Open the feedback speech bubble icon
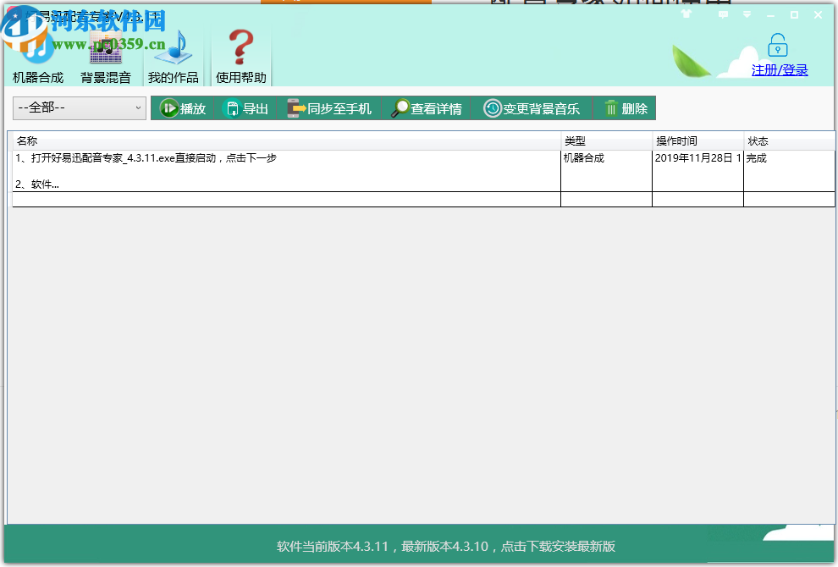Screen dimensions: 838x567 pos(723,14)
